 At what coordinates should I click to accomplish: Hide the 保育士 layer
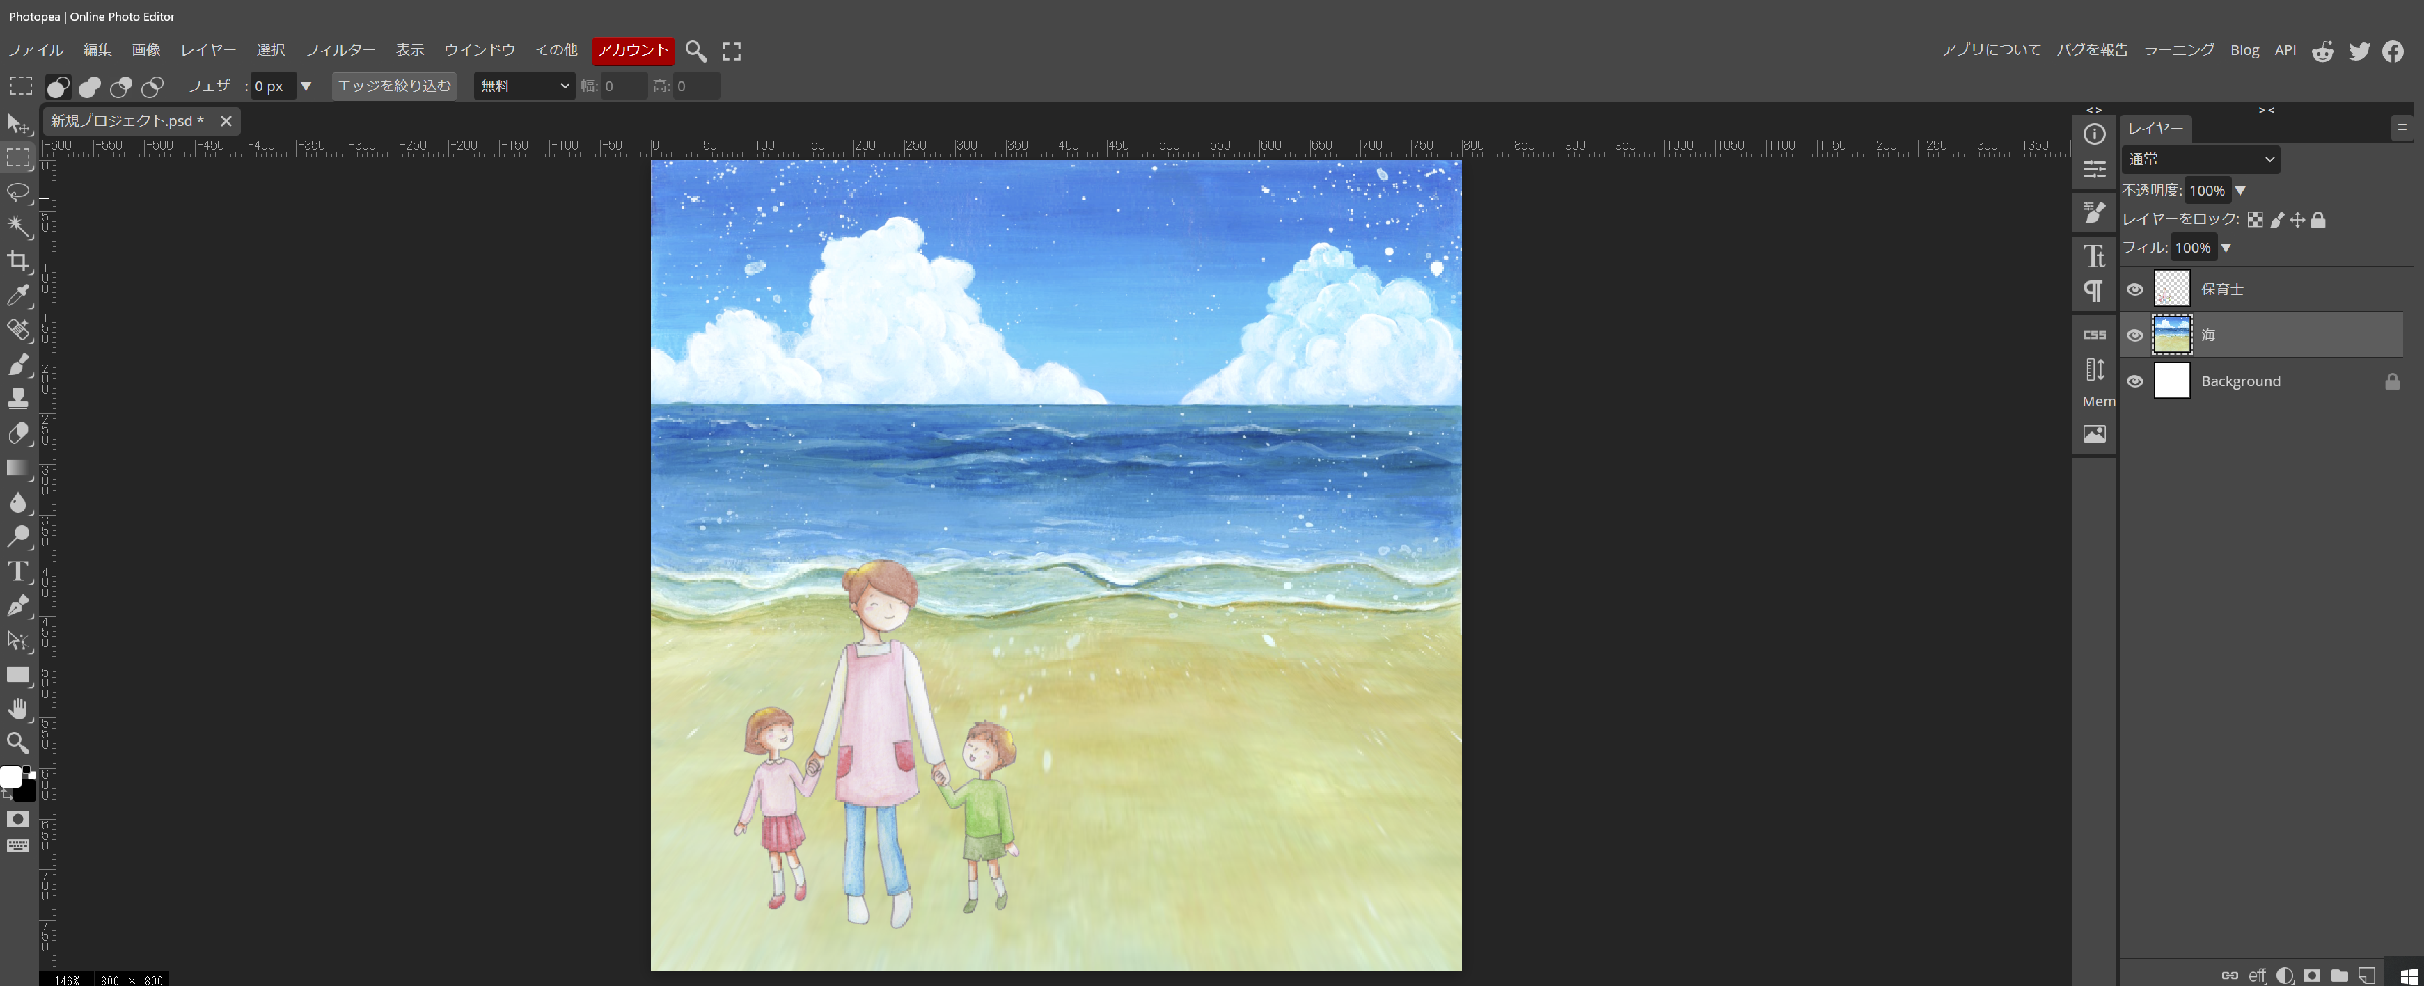coord(2135,289)
